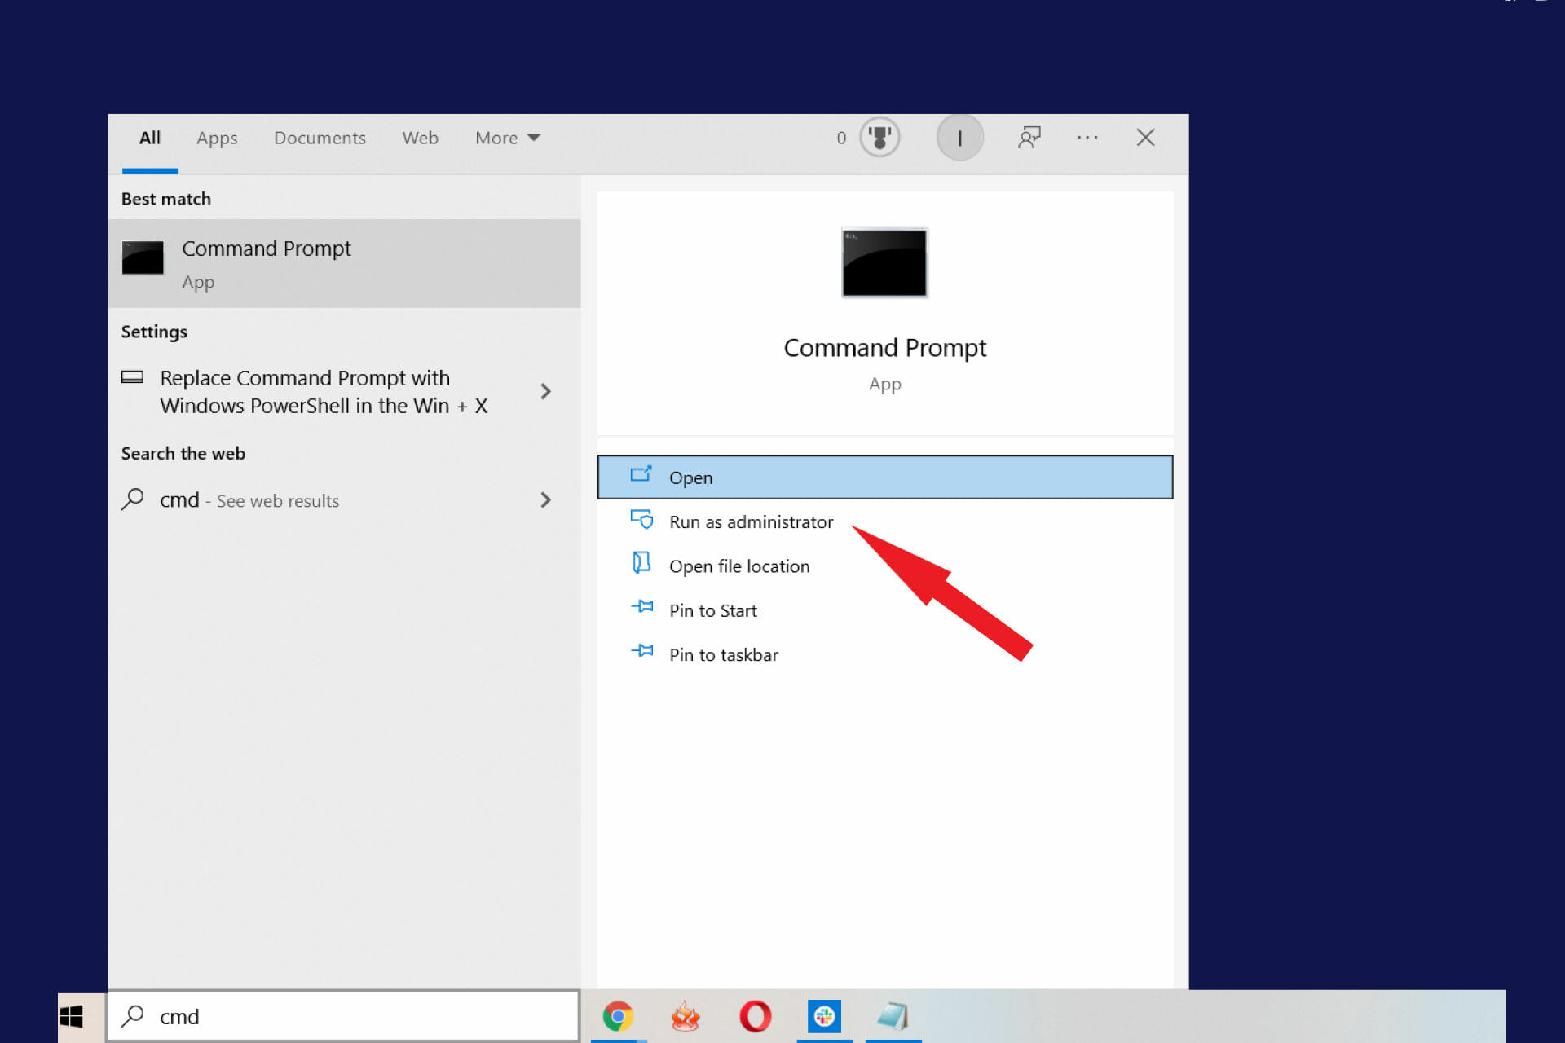Click Pin to Start option
Screen dimensions: 1565x1043
pos(712,609)
